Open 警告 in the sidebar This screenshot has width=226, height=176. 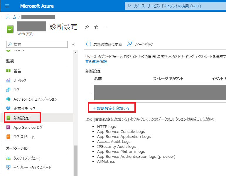click(x=17, y=71)
